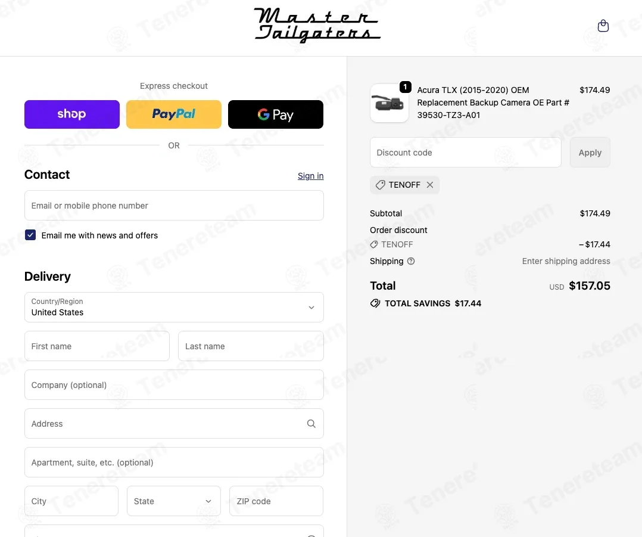Follow the Sign in link
The image size is (642, 537).
pyautogui.click(x=310, y=176)
